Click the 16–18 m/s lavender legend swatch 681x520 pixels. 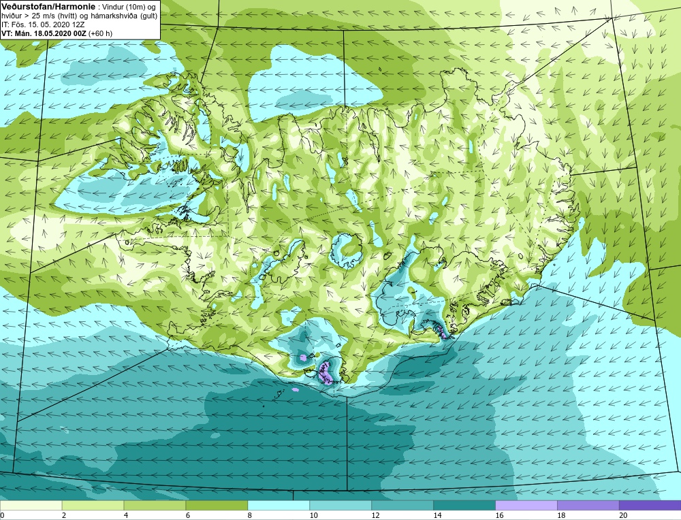pyautogui.click(x=526, y=505)
